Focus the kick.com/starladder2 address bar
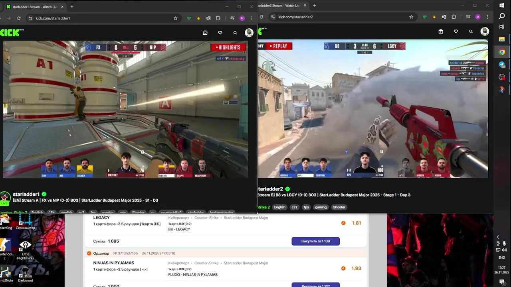511x287 pixels. point(342,17)
